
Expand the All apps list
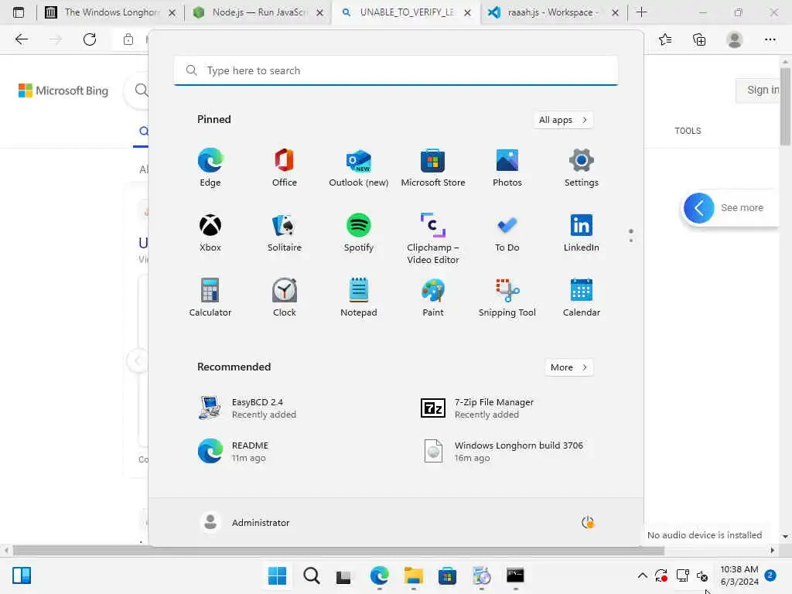(563, 120)
